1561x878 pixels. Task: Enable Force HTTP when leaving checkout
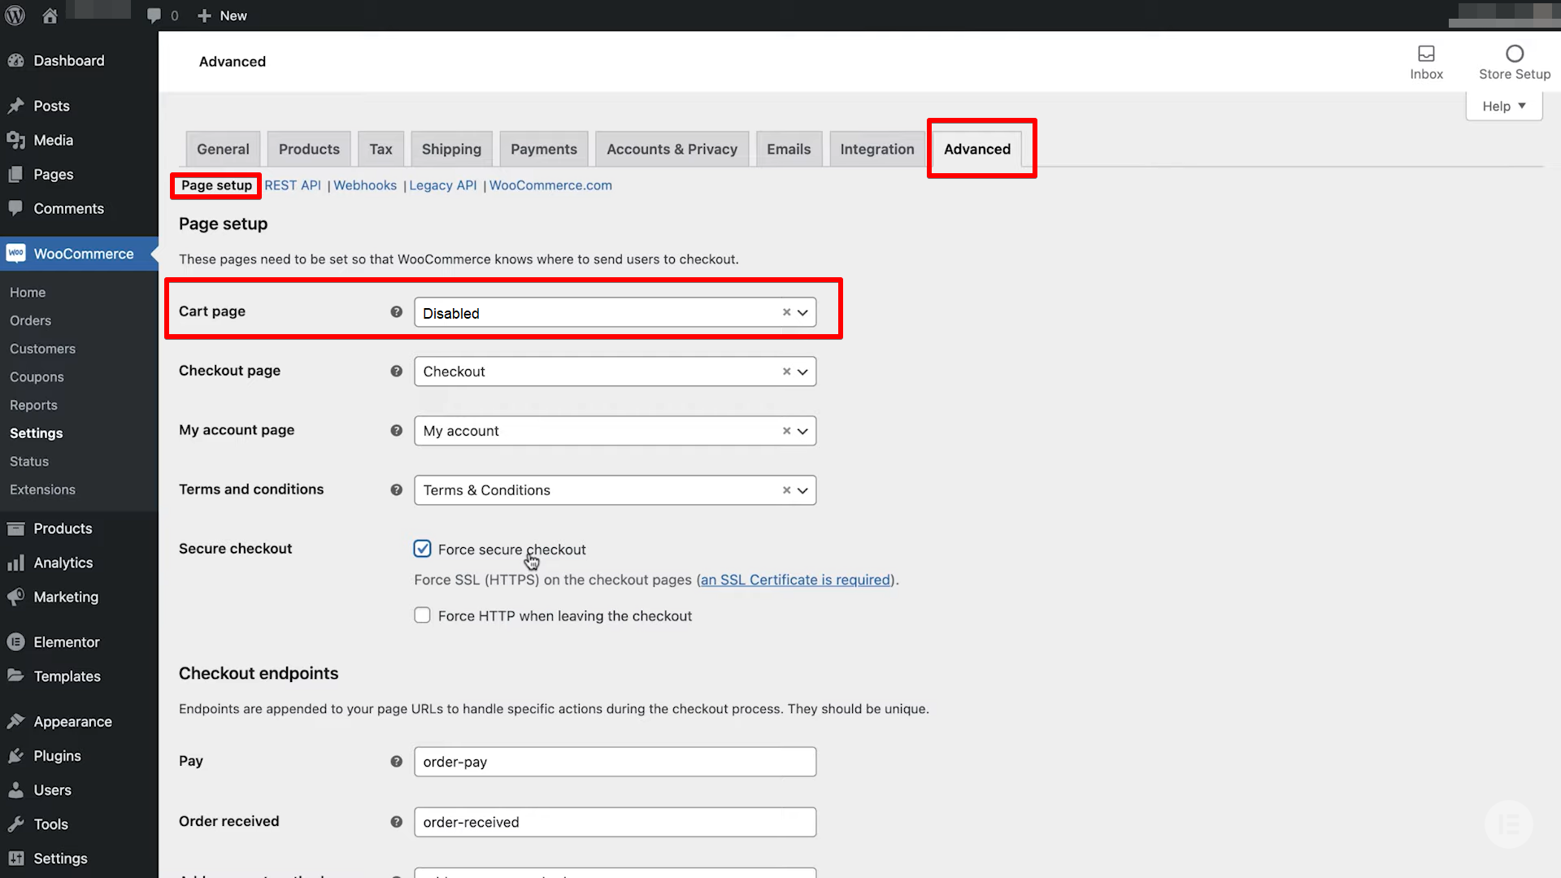click(x=423, y=615)
